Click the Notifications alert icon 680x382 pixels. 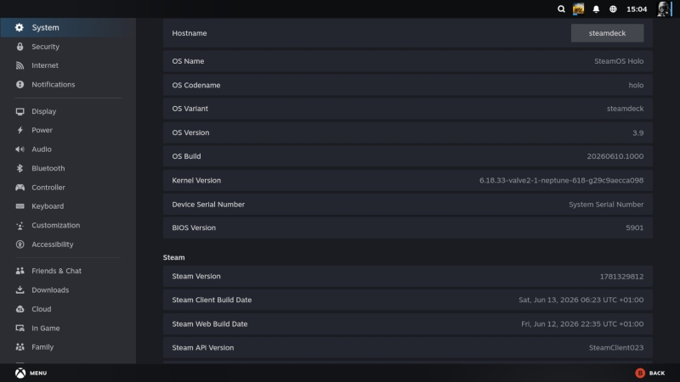coord(20,84)
